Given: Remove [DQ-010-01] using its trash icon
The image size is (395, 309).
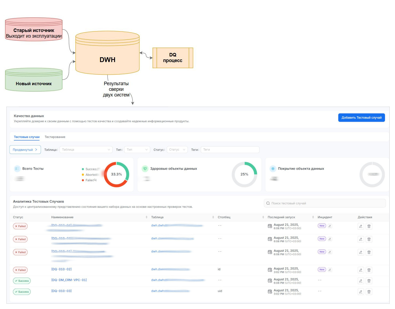Looking at the screenshot, I should click(369, 252).
